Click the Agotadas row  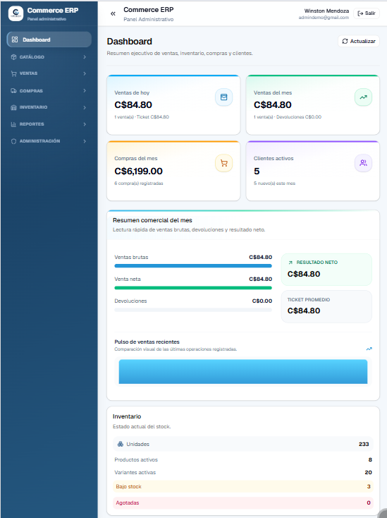point(243,502)
